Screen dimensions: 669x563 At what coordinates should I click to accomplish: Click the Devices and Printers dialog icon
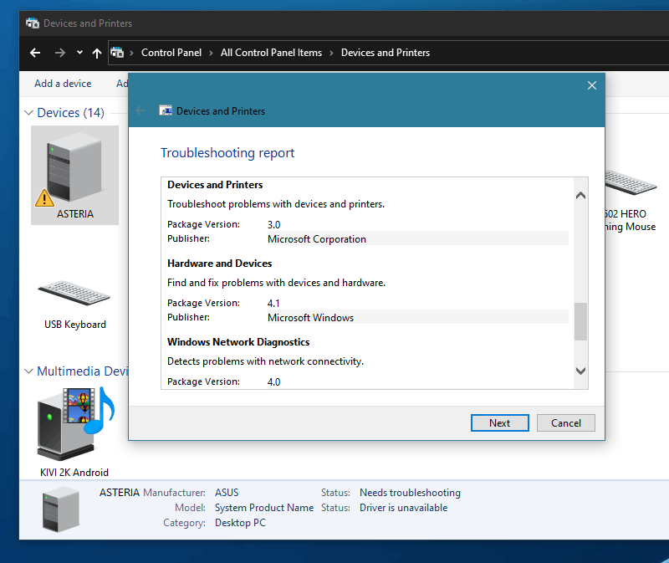[166, 111]
